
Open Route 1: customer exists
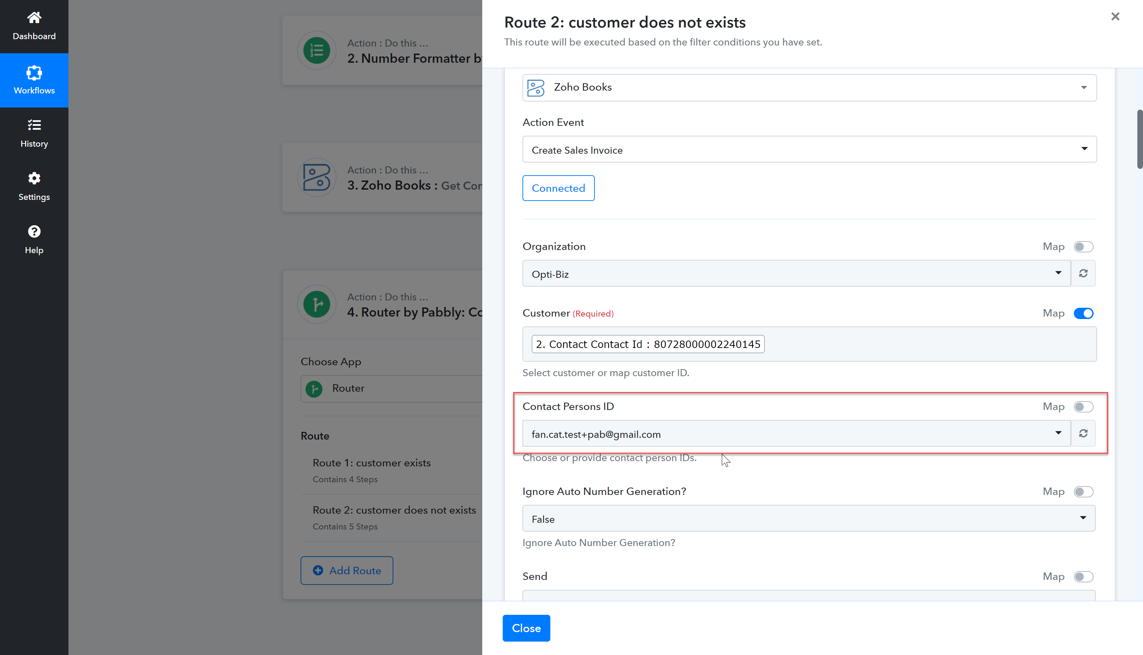[371, 463]
